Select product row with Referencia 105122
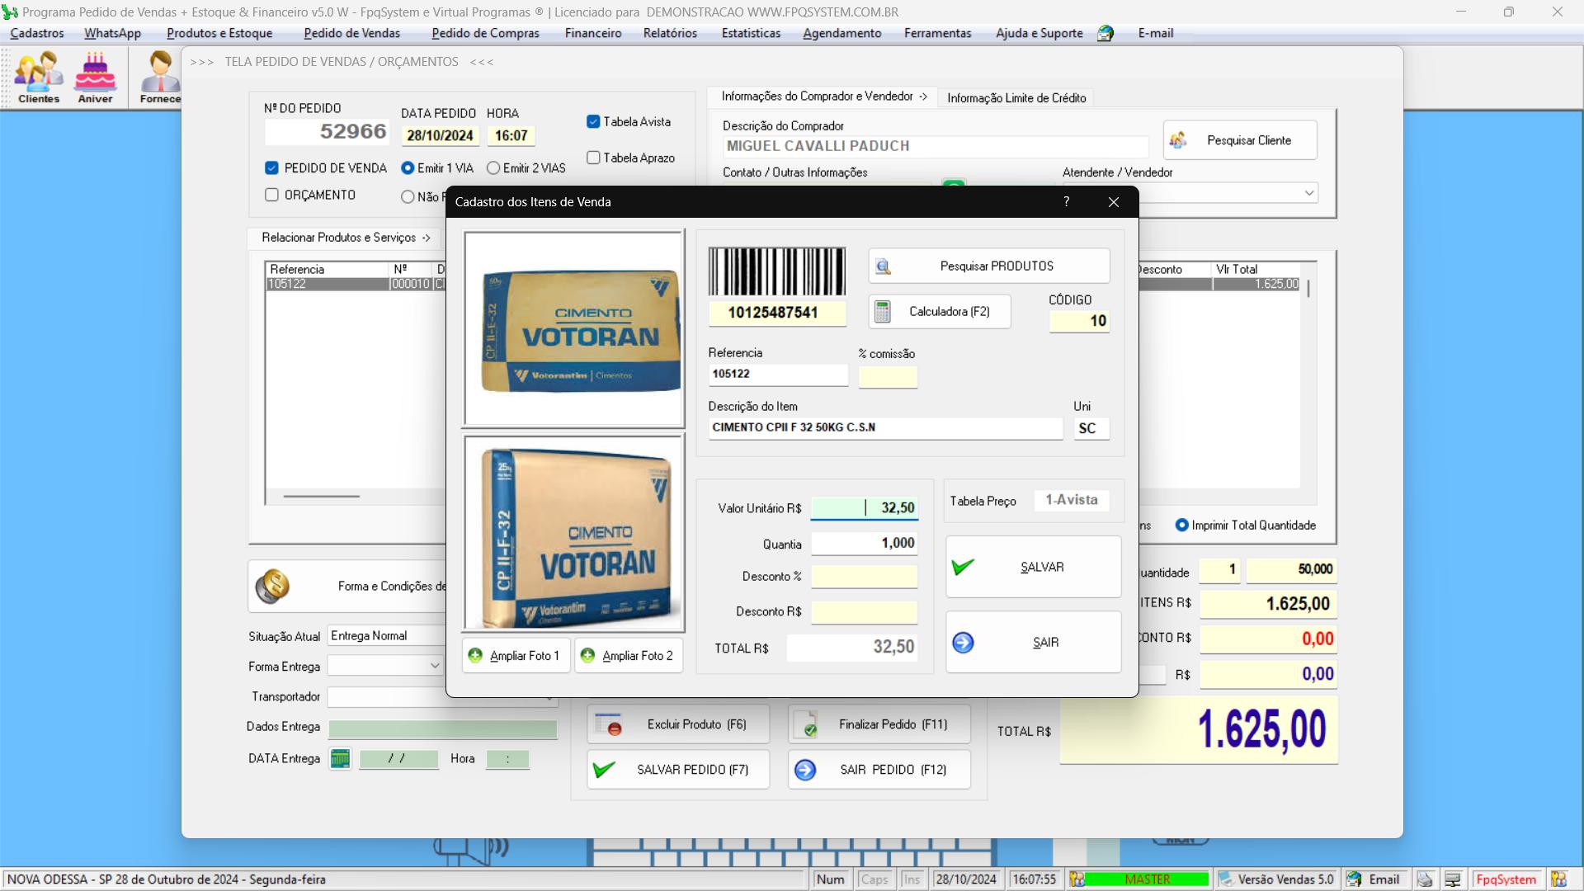The image size is (1584, 891). pyautogui.click(x=355, y=284)
